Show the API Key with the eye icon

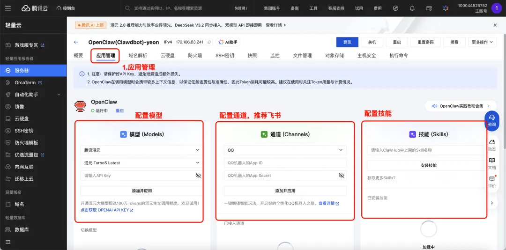click(x=198, y=176)
